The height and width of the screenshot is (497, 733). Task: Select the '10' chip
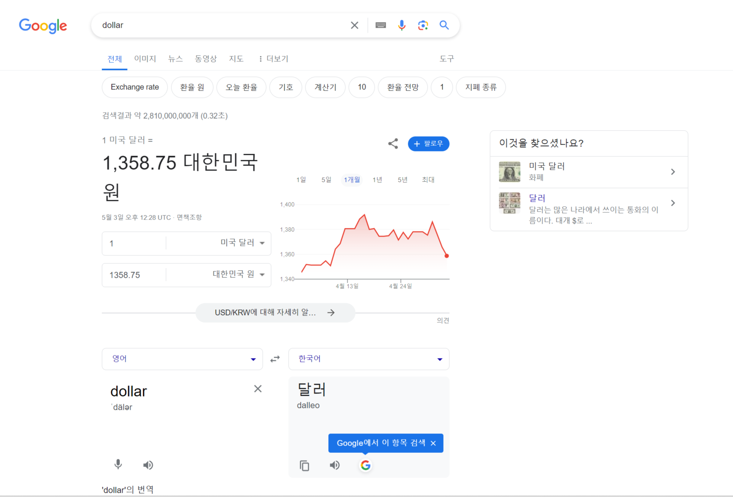(x=362, y=87)
